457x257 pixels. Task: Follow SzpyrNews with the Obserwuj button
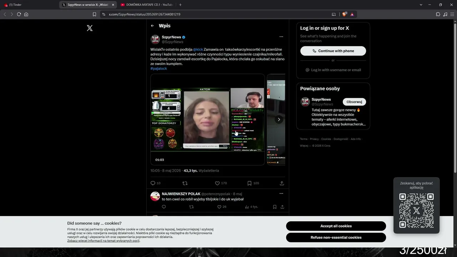pyautogui.click(x=354, y=102)
